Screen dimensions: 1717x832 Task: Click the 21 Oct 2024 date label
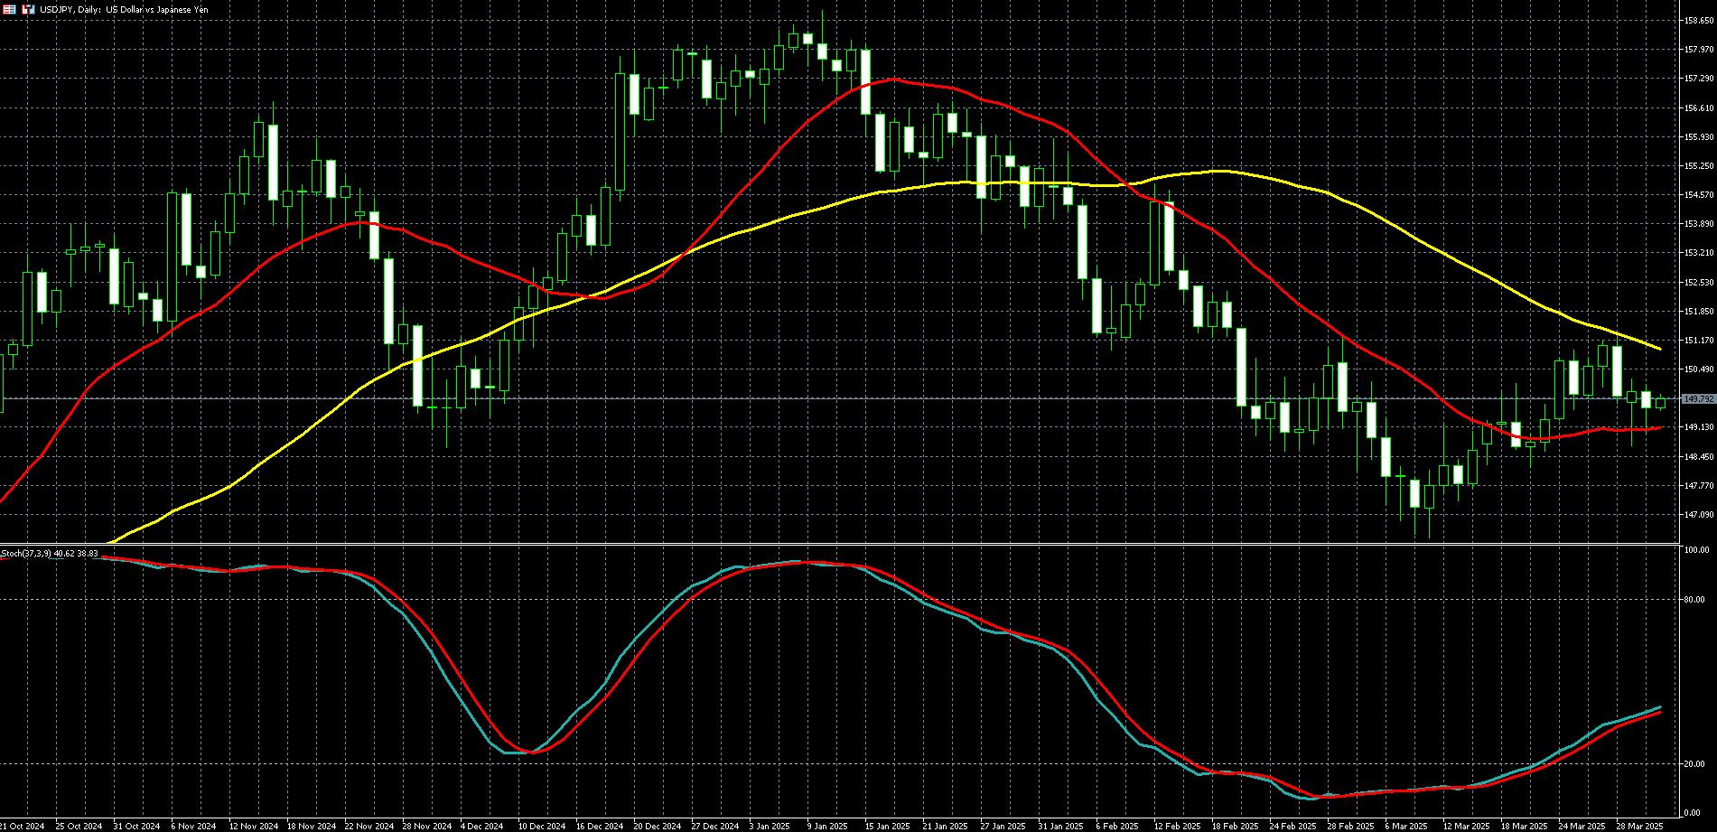tap(22, 826)
